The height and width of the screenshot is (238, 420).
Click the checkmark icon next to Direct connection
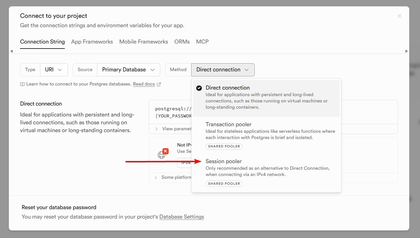(199, 88)
